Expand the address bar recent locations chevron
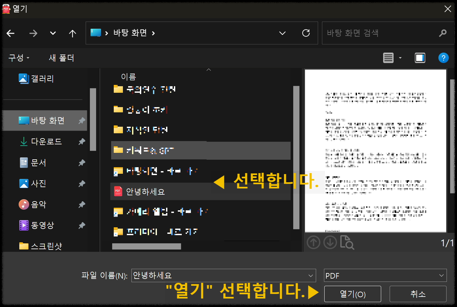Viewport: 457px width, 307px height. click(x=282, y=33)
